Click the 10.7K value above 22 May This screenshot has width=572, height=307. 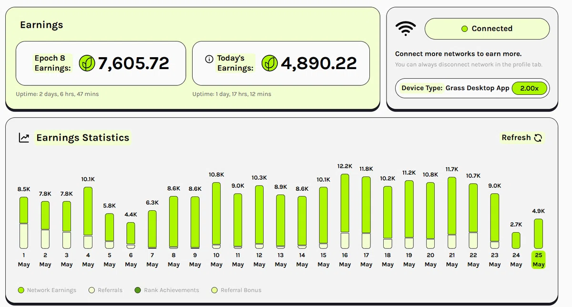click(473, 176)
